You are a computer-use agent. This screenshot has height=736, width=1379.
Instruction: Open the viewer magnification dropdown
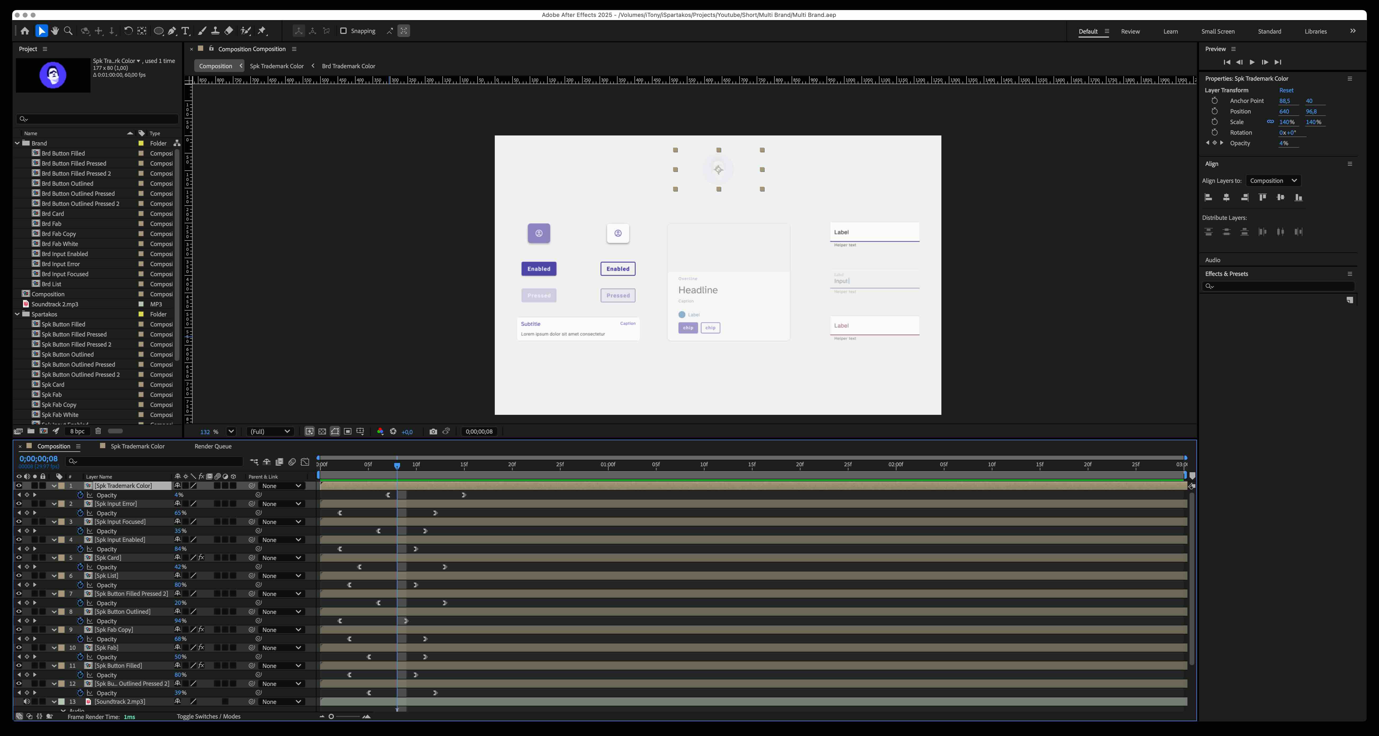[x=231, y=431]
